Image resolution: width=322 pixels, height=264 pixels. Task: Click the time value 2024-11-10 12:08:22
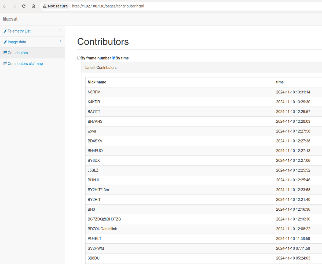(293, 229)
